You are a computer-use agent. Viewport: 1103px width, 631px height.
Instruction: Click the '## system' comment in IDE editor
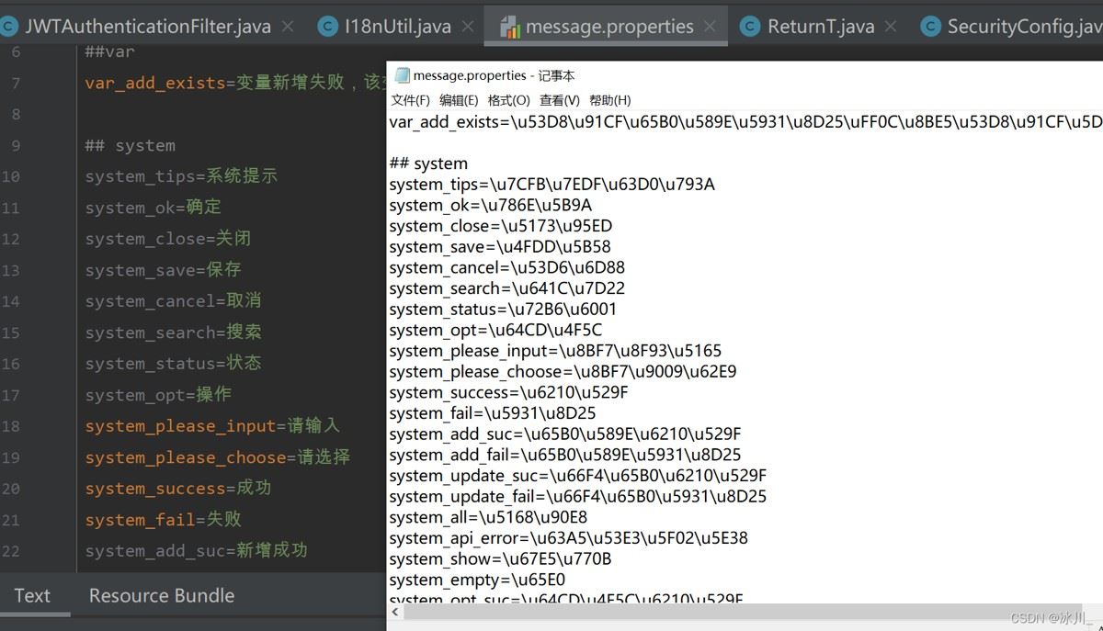[x=130, y=145]
